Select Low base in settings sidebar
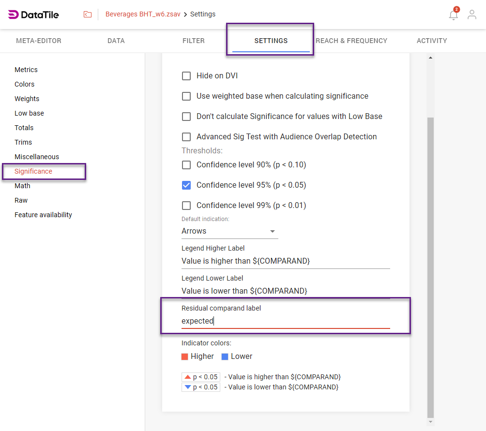This screenshot has width=486, height=431. tap(29, 113)
